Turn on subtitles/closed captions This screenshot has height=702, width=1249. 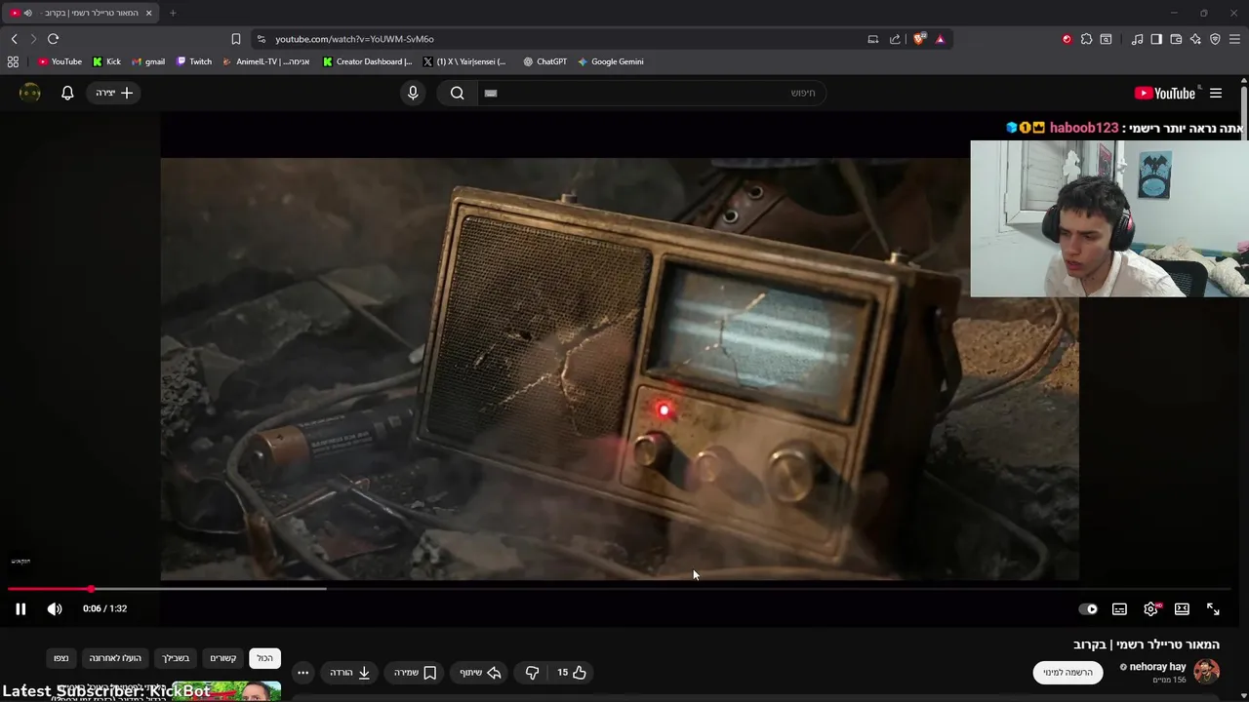click(x=1119, y=608)
